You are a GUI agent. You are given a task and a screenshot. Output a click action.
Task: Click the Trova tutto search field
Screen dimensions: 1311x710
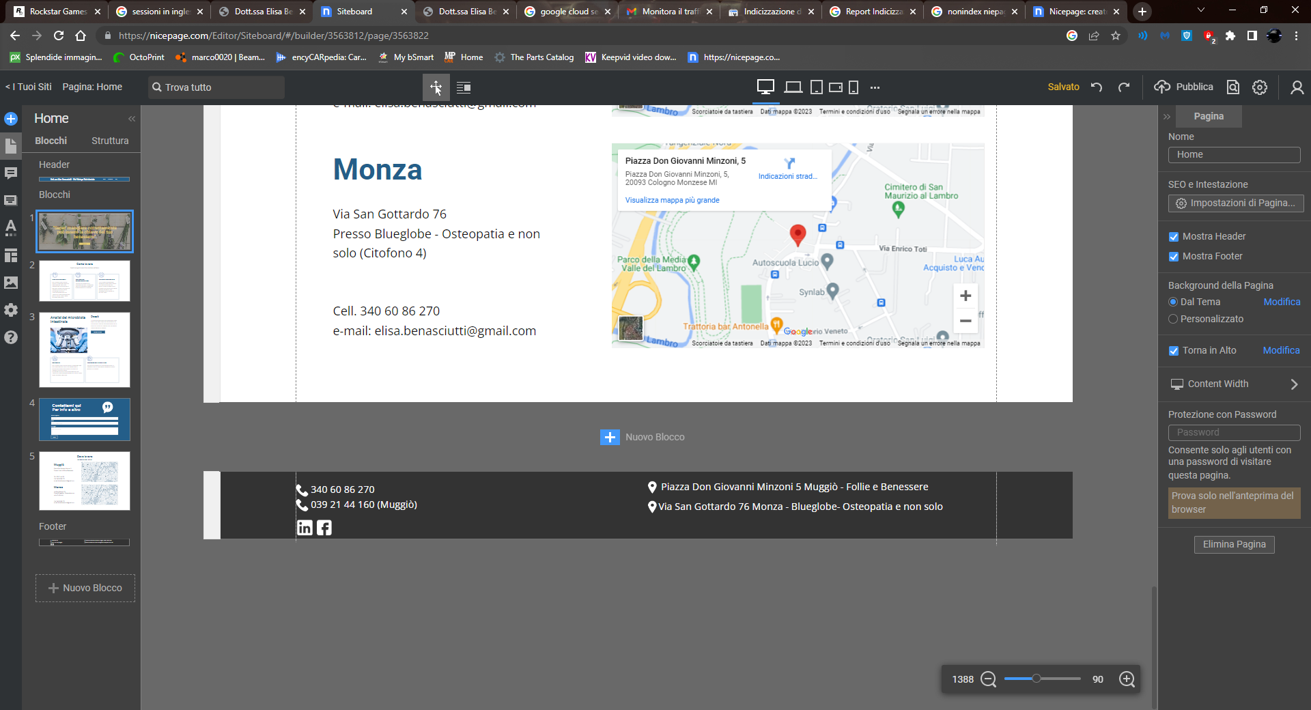216,87
